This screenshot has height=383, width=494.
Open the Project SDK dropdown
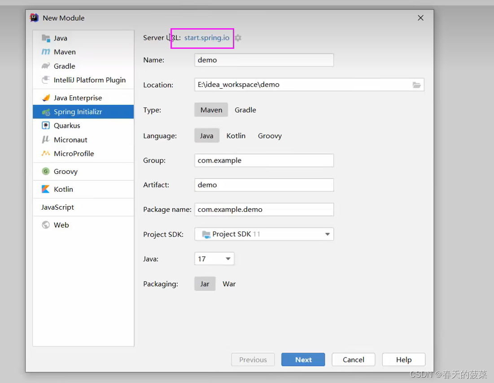(328, 234)
